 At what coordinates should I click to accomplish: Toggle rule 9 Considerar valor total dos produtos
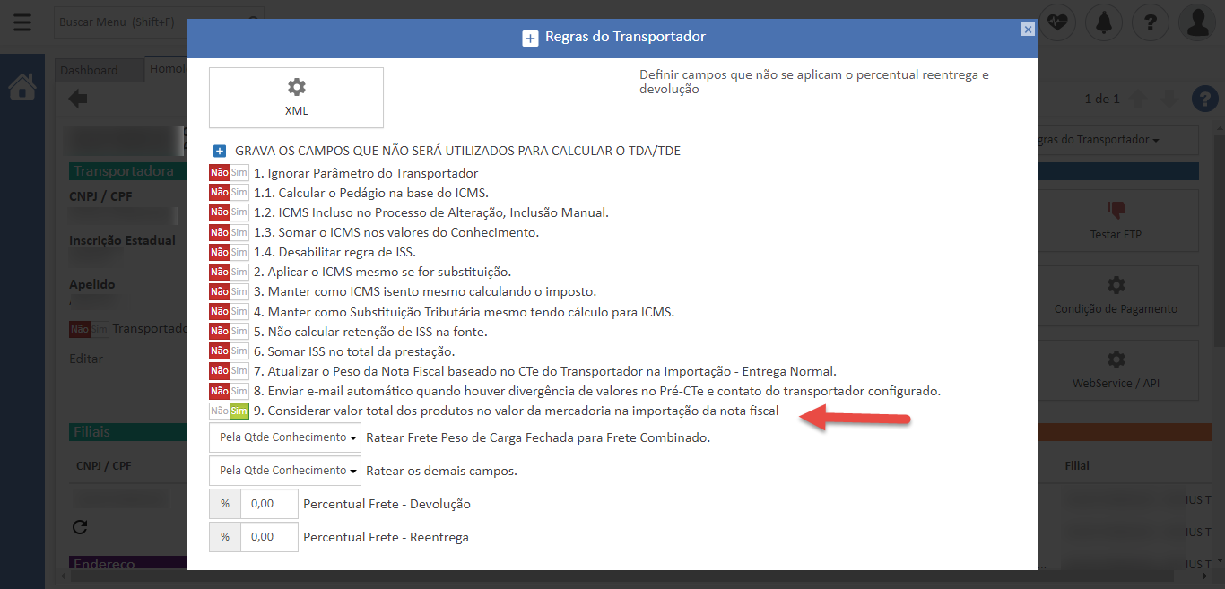click(x=229, y=411)
